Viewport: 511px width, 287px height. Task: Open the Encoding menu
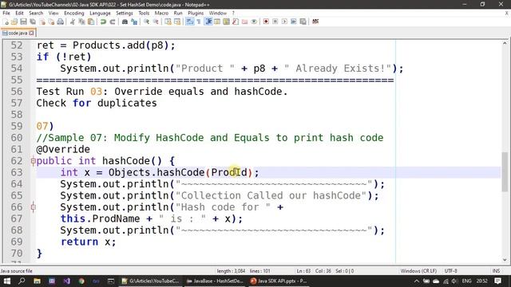[74, 13]
